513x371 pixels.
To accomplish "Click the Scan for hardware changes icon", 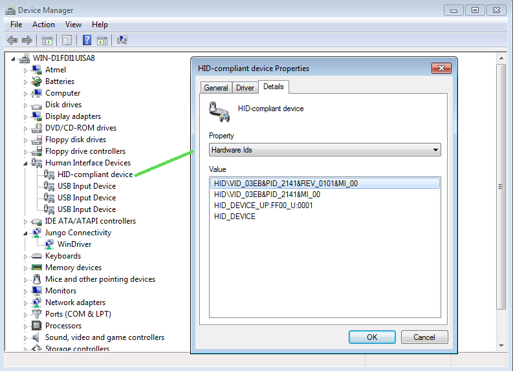I will click(x=122, y=40).
